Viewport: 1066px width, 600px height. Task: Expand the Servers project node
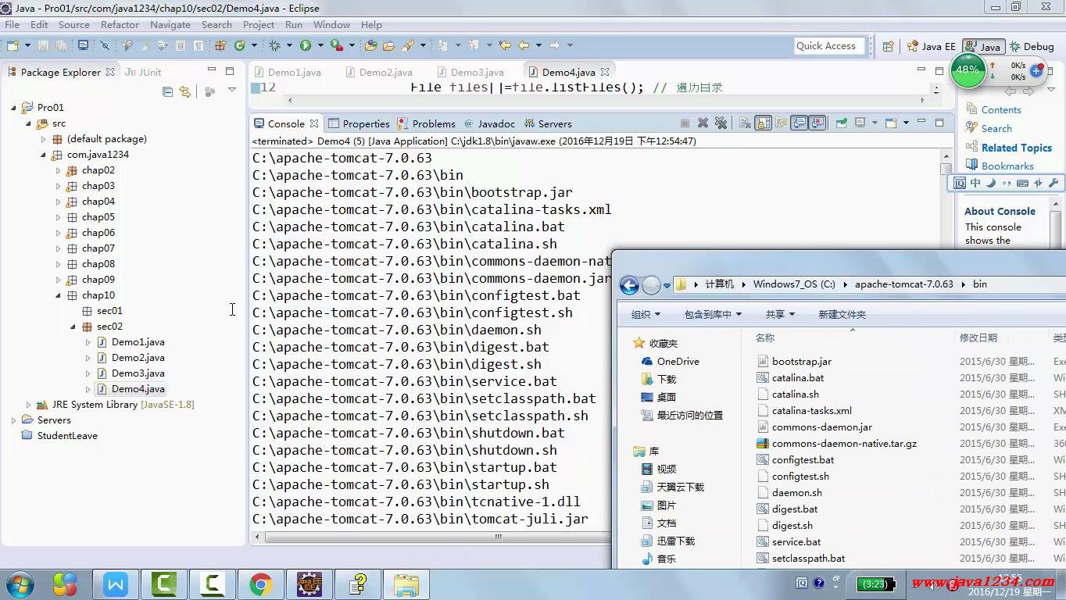13,420
